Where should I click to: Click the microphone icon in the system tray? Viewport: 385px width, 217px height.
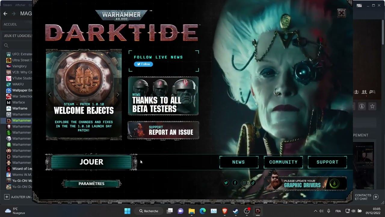(x=328, y=211)
